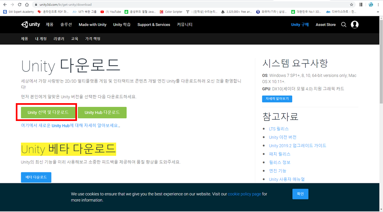This screenshot has height=212, width=383.
Task: Select 제품 in the sub-navigation bar
Action: click(x=24, y=38)
